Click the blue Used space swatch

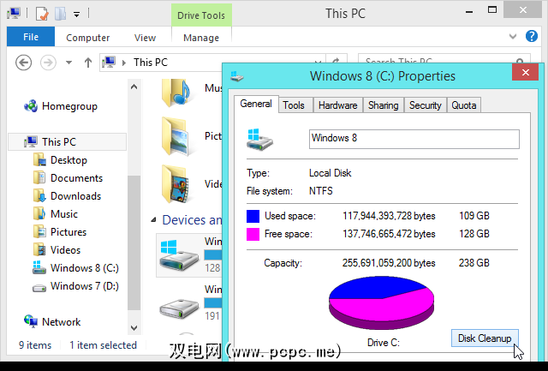(253, 216)
